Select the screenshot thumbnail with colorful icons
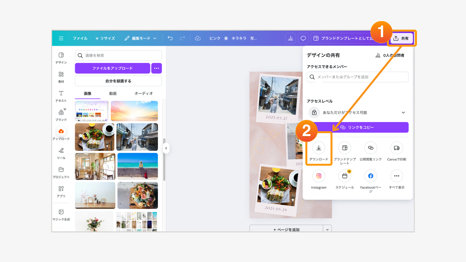This screenshot has width=466, height=262. pos(92,111)
